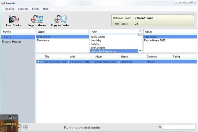Click the search magnifier icon

point(160,127)
